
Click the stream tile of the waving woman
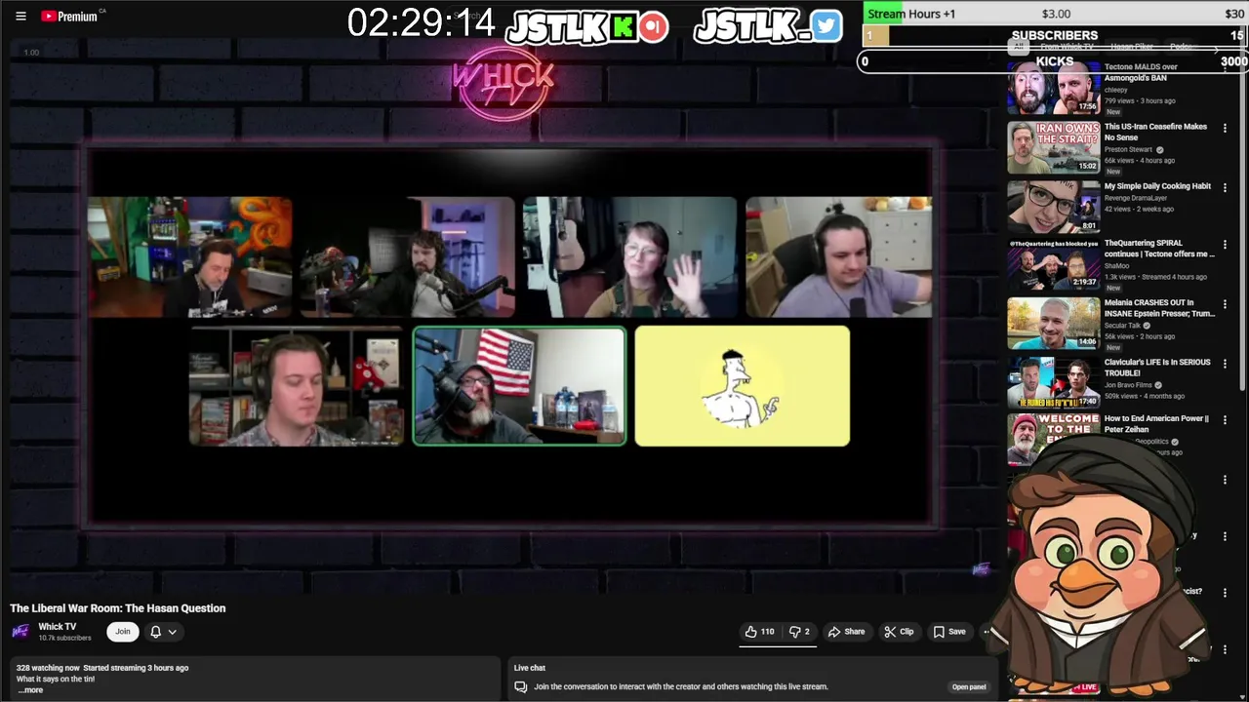coord(630,257)
